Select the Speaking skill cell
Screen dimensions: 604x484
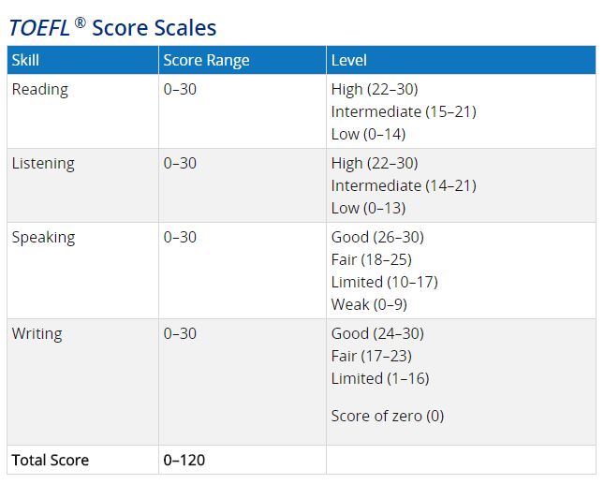click(x=44, y=238)
